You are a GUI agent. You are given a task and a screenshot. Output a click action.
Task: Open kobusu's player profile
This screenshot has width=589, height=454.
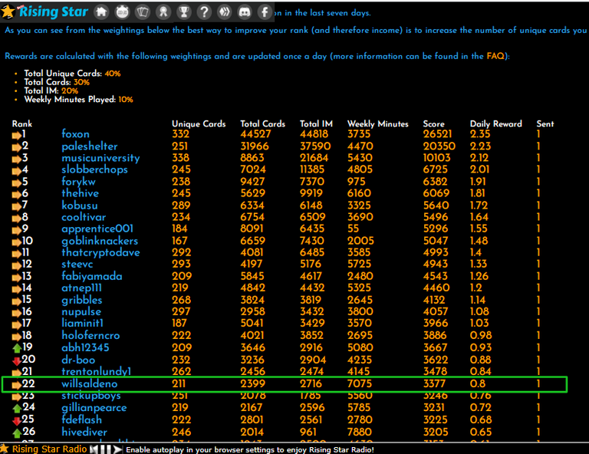click(x=80, y=206)
